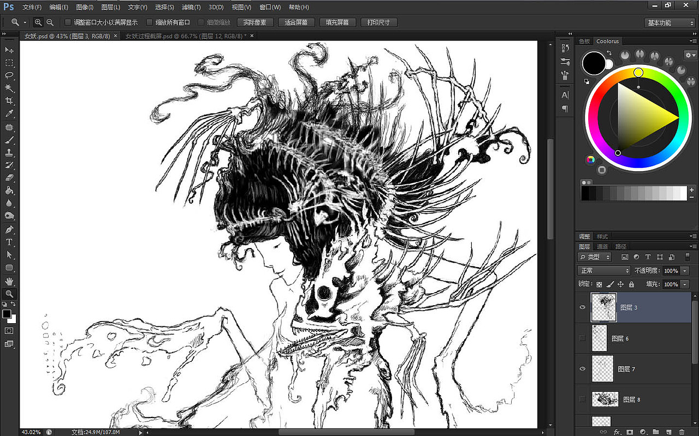The width and height of the screenshot is (699, 436).
Task: Click the 适合屏幕 button
Action: 297,22
